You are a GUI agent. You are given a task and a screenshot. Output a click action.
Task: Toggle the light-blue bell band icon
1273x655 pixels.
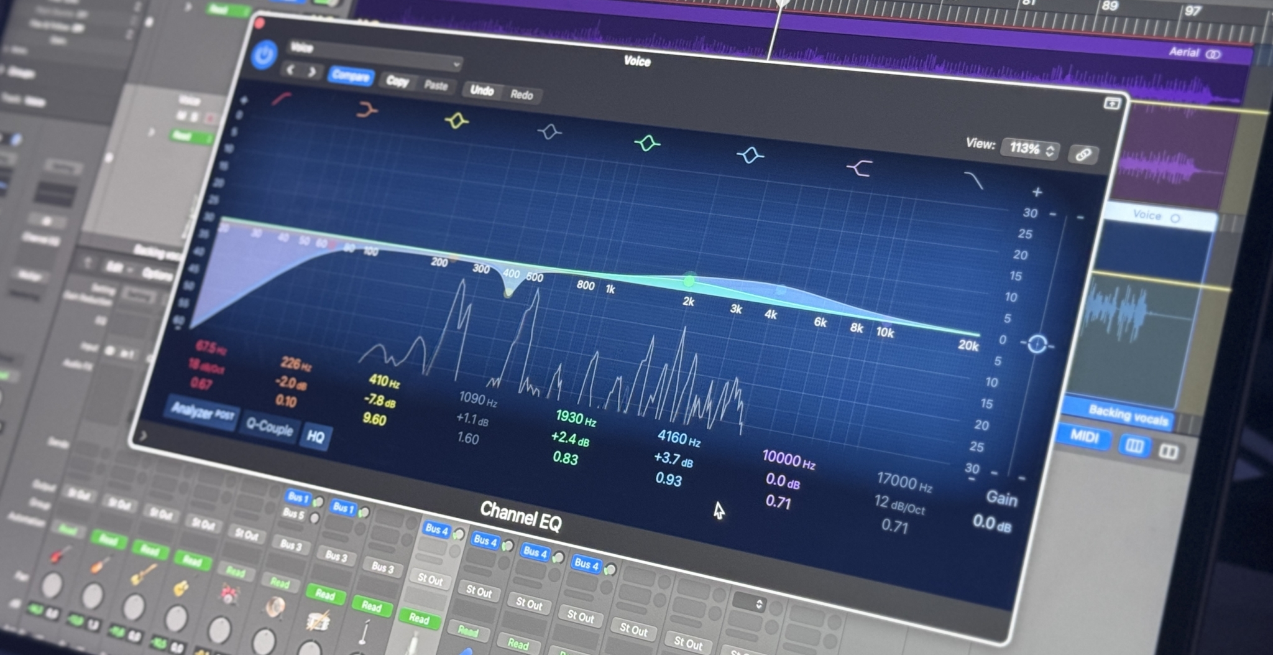pos(750,155)
